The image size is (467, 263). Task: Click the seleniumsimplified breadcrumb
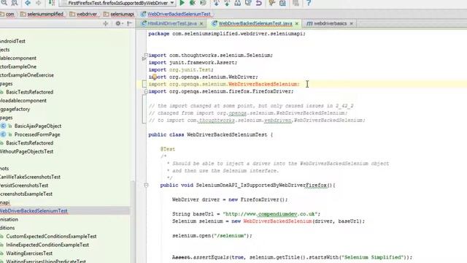pos(42,14)
